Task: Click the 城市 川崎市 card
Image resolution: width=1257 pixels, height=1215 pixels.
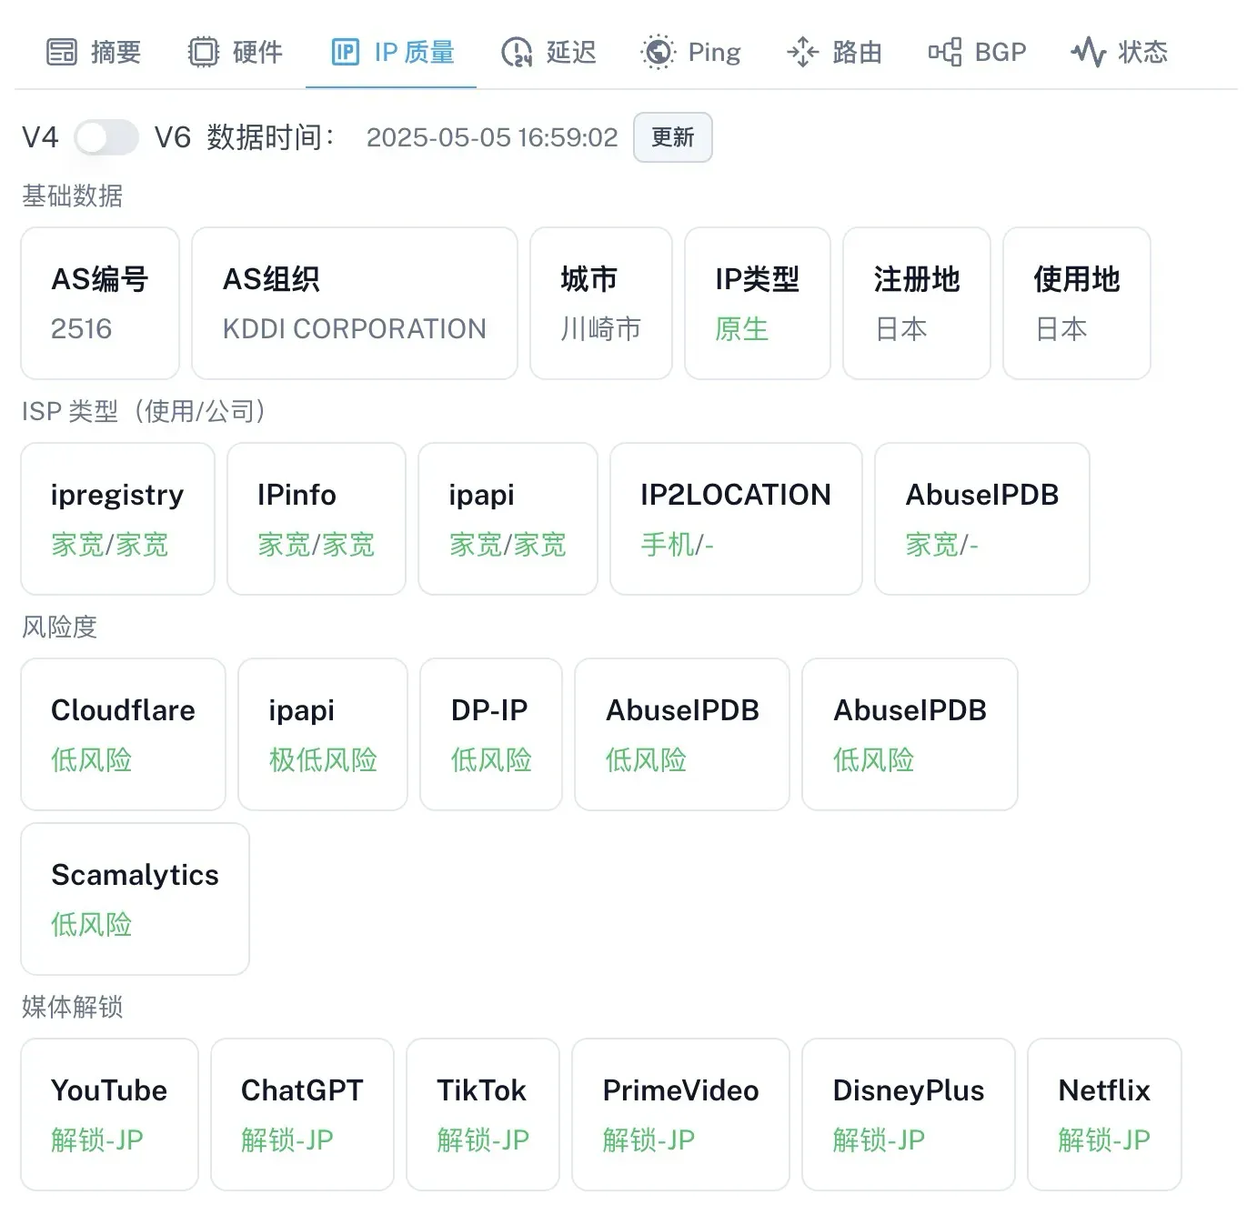Action: click(601, 303)
